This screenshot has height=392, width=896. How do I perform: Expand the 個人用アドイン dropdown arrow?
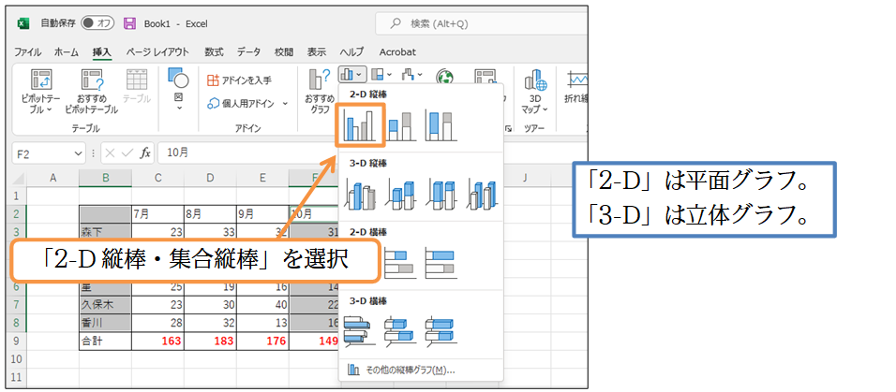(x=285, y=104)
